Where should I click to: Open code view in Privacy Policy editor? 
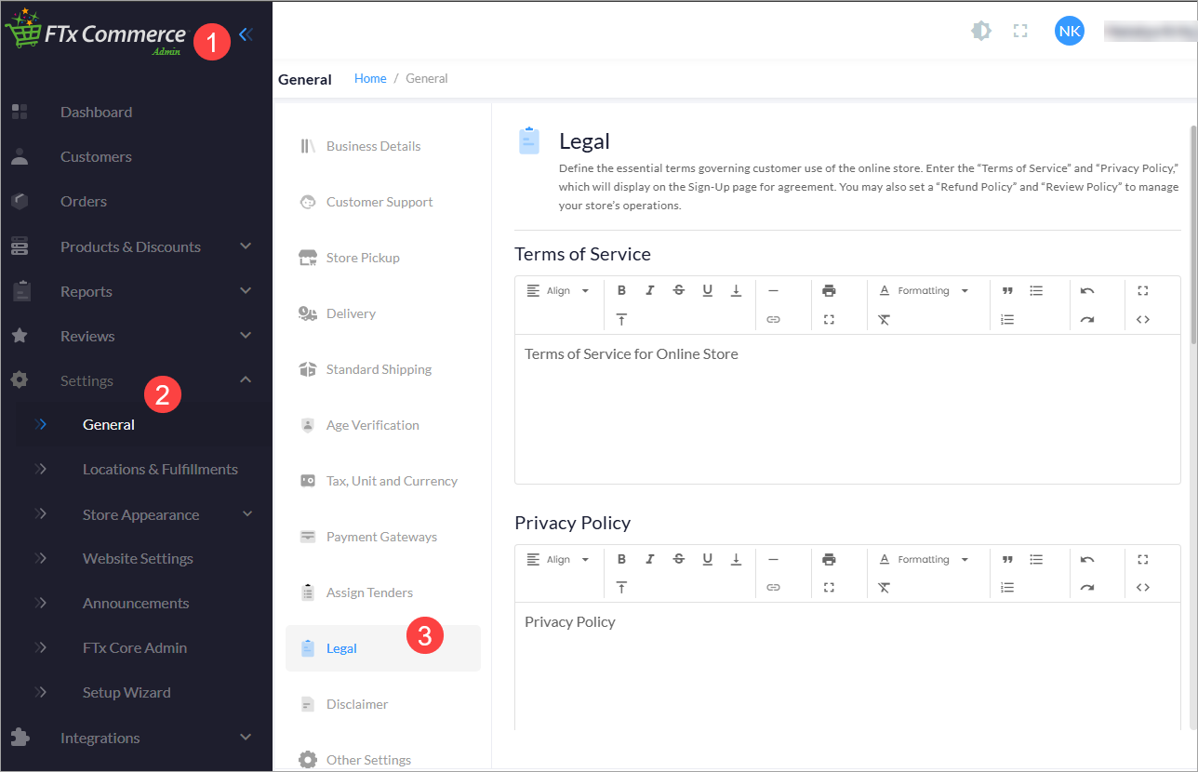(1143, 587)
